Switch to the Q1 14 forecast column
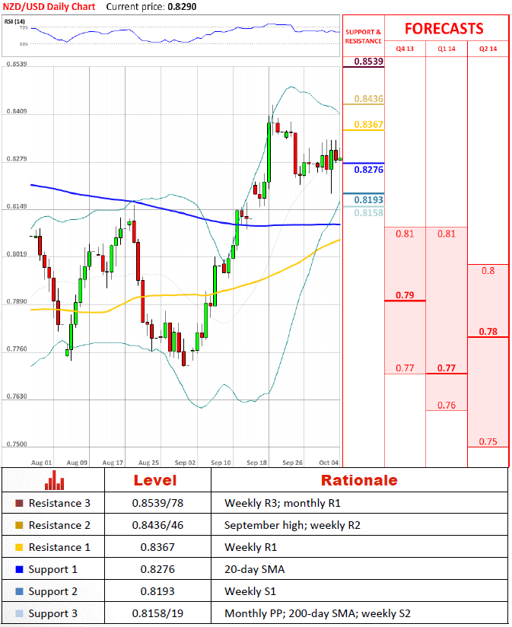512x627 pixels. [446, 48]
